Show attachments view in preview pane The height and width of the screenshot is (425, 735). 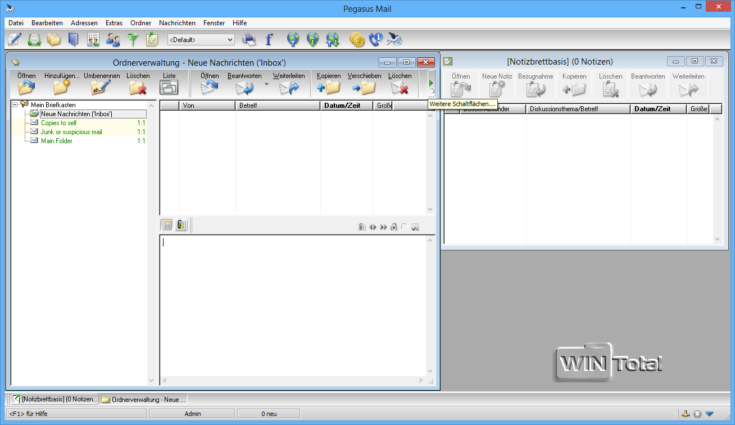[x=181, y=225]
